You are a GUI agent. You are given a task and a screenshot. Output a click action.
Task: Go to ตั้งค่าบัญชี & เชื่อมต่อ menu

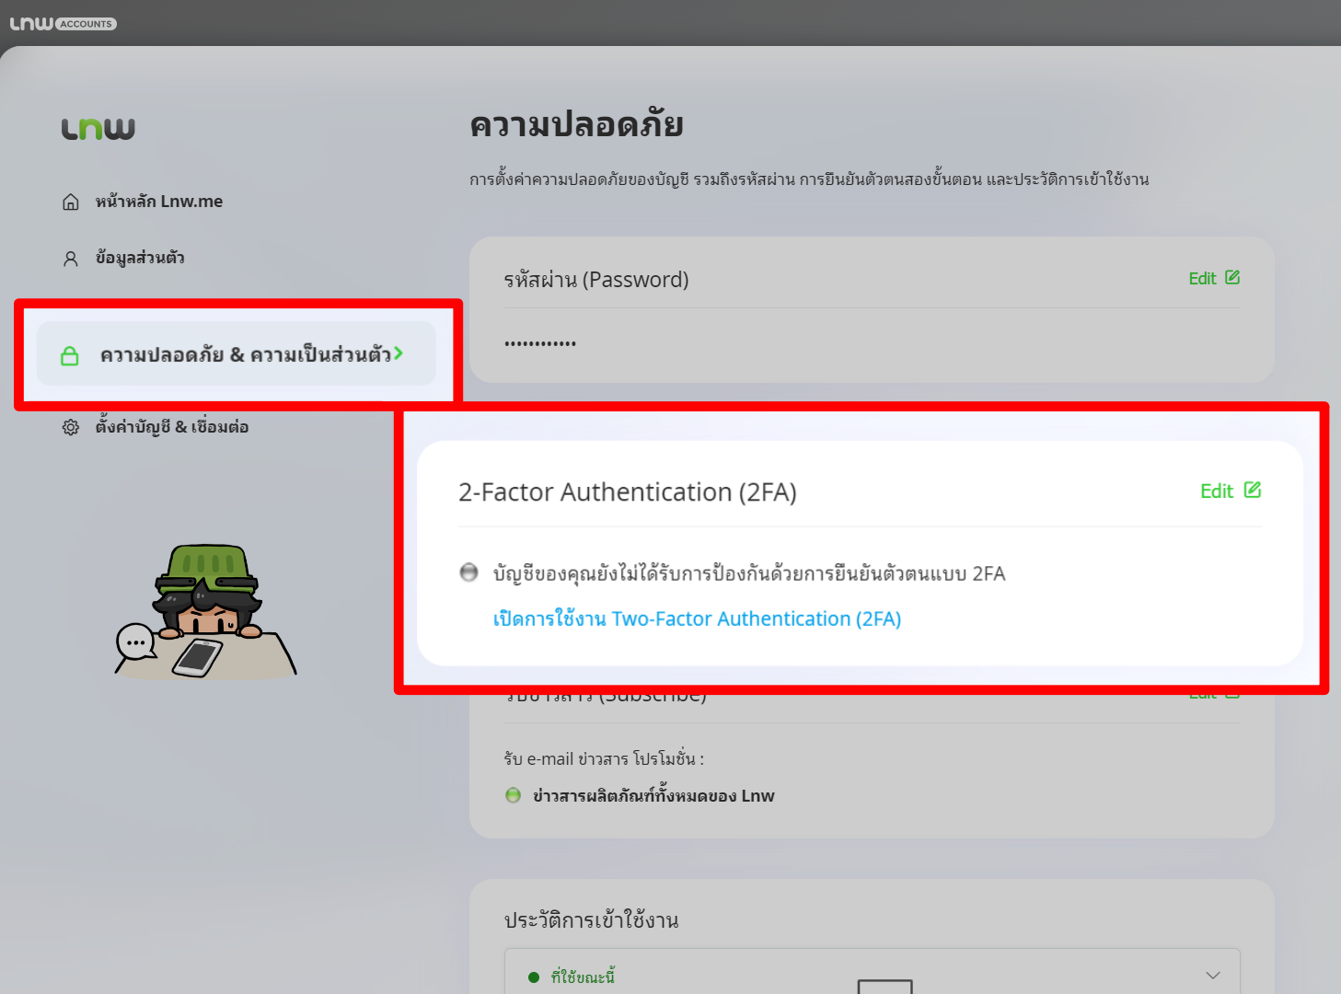(x=172, y=427)
